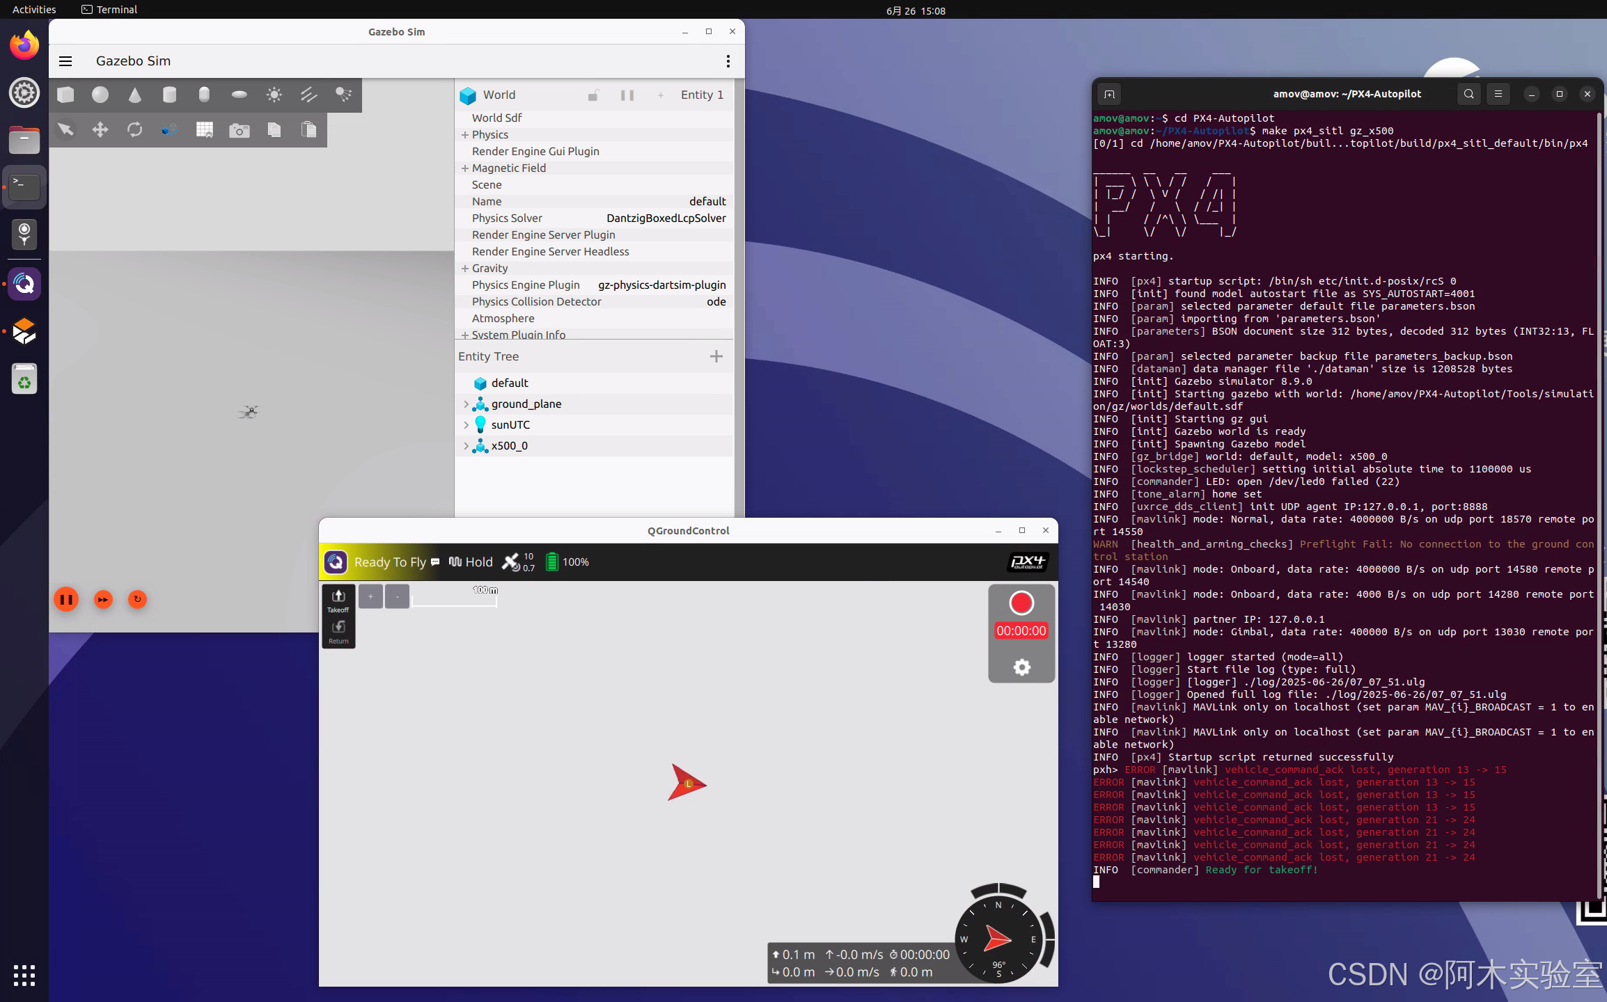Select the translate mode tool
Screen dimensions: 1607x1002
point(100,129)
